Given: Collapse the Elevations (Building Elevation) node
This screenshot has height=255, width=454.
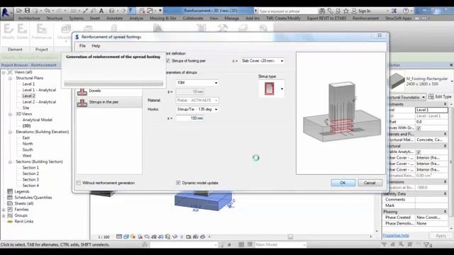Looking at the screenshot, I should point(10,132).
